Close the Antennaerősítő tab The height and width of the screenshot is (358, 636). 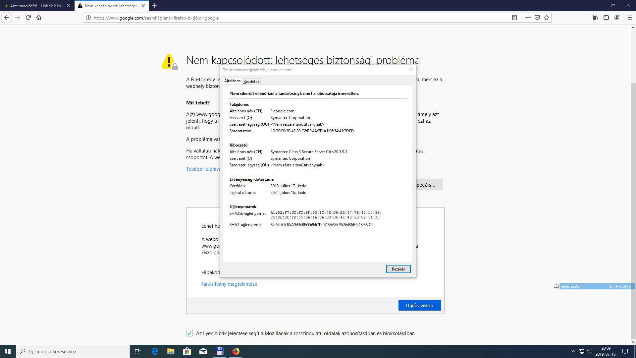click(69, 6)
